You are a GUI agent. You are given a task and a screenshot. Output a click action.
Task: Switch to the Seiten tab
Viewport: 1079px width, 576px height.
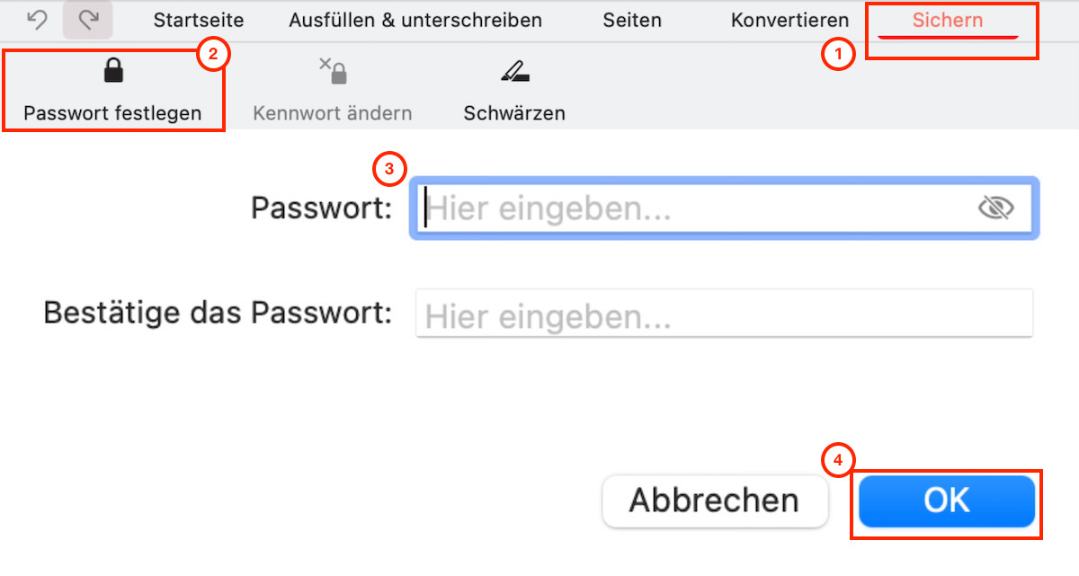click(631, 19)
